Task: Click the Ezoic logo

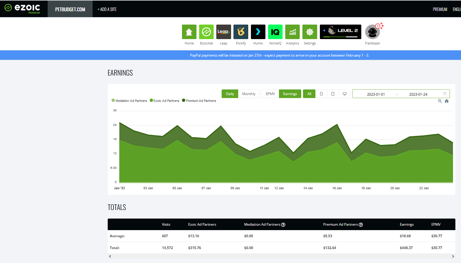Action: click(22, 8)
